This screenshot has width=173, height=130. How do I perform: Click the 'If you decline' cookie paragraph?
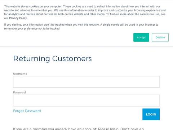pyautogui.click(x=81, y=27)
